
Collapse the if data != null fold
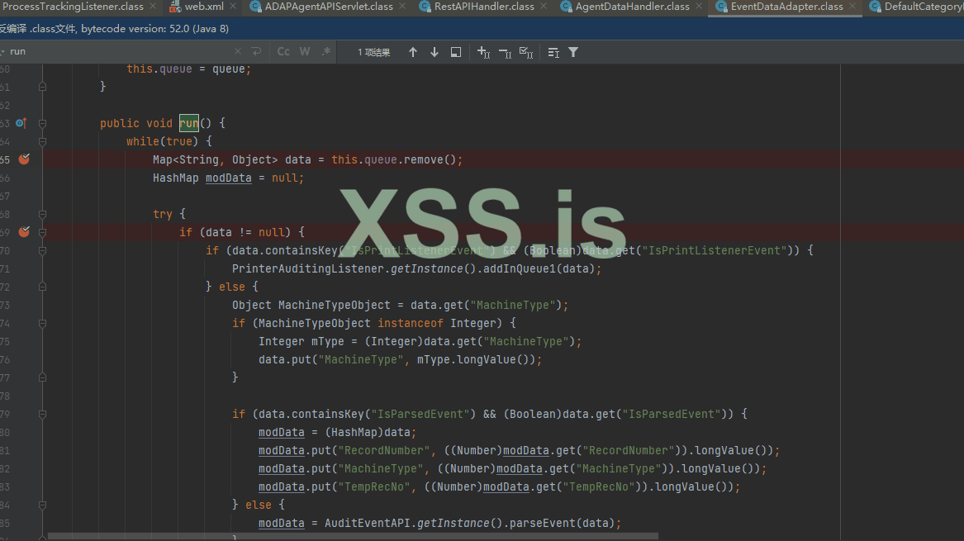[x=42, y=232]
